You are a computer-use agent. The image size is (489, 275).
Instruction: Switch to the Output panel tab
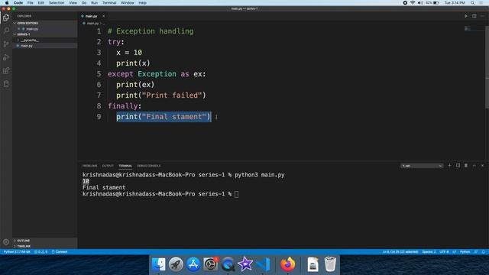pos(108,166)
